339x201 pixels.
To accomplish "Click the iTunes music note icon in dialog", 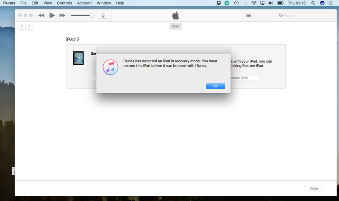I will click(x=111, y=67).
